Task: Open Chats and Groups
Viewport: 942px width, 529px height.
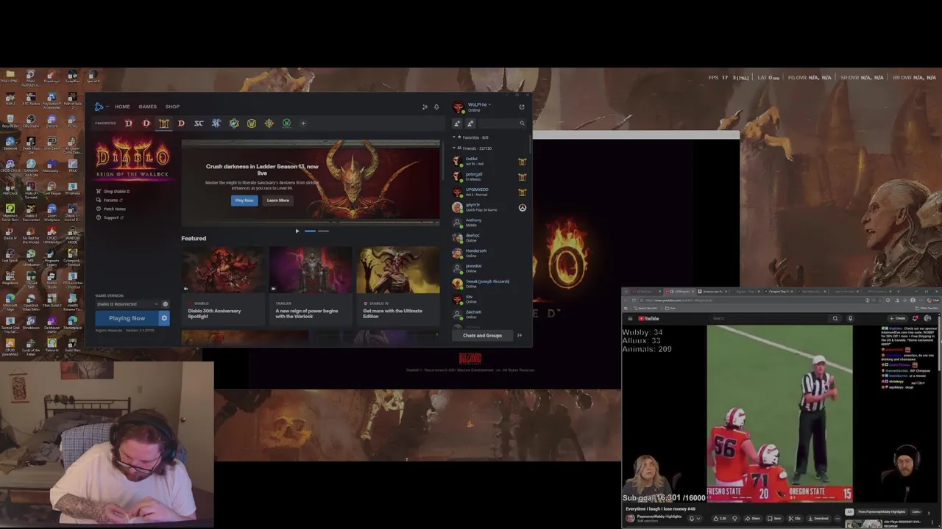Action: click(x=482, y=336)
